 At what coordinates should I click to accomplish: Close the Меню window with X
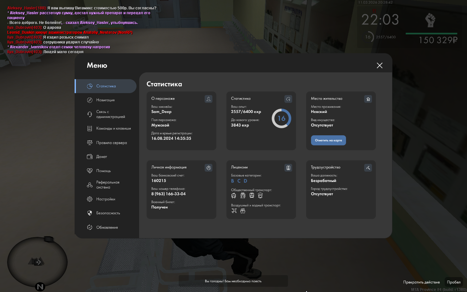pyautogui.click(x=379, y=66)
